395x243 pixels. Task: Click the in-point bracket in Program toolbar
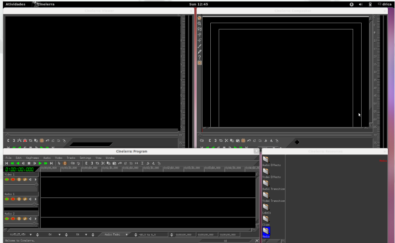86,163
